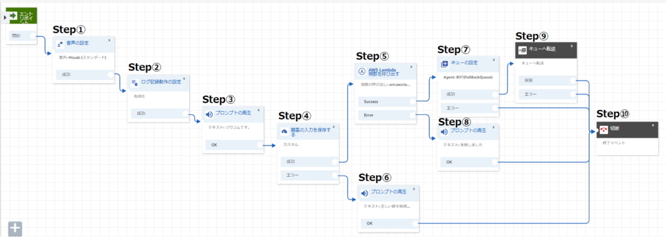Open the キューへ転送 block header title
This screenshot has height=237, width=666.
(542, 49)
